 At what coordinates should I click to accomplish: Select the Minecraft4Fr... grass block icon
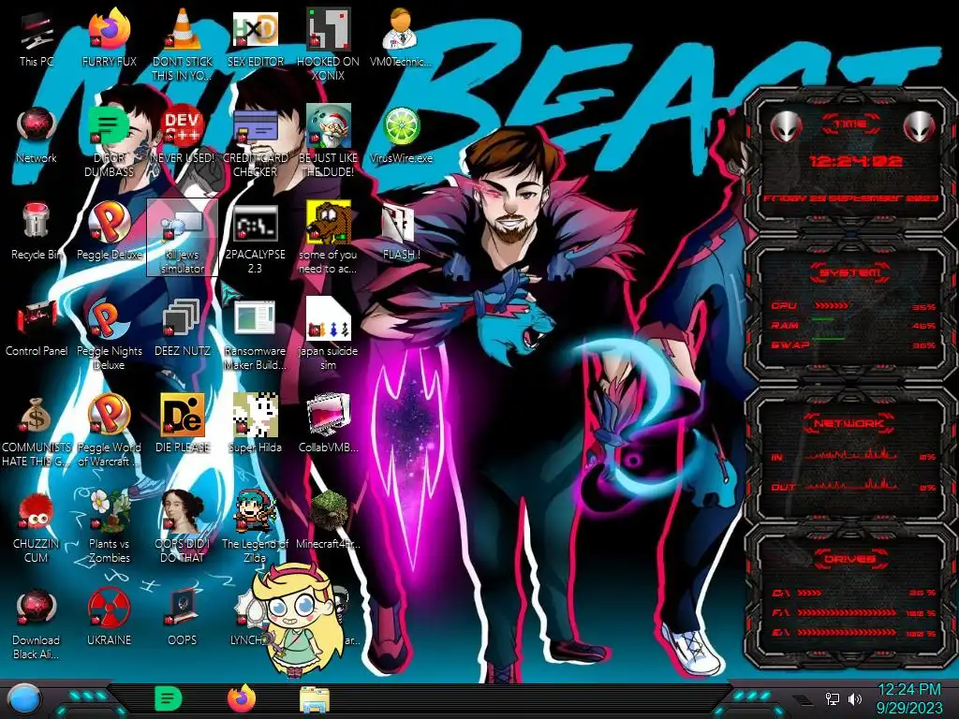coord(329,521)
